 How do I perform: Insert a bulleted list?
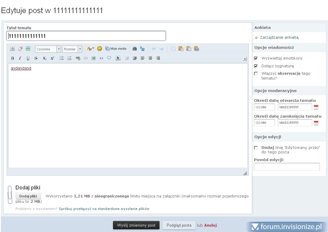[62, 58]
